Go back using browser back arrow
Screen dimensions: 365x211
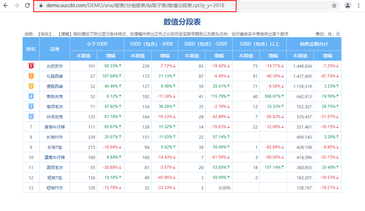(x=5, y=5)
